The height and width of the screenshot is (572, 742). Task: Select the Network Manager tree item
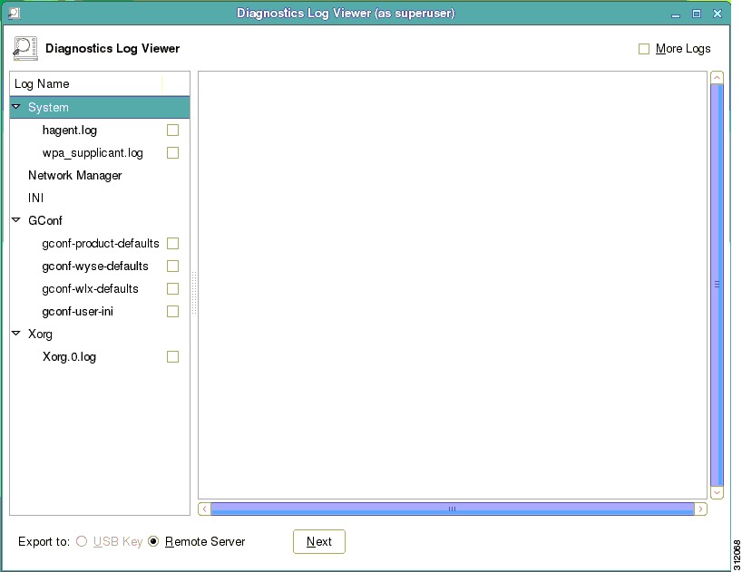pyautogui.click(x=74, y=175)
